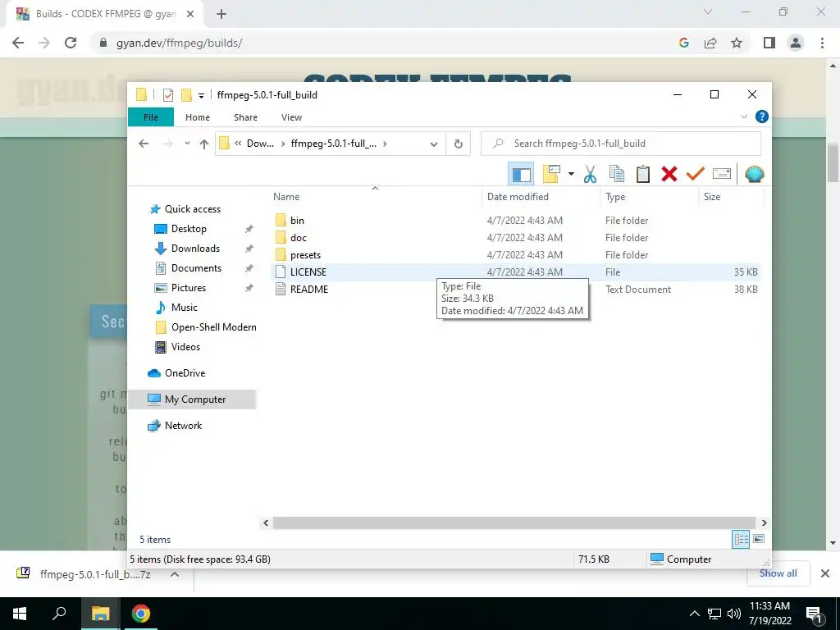Viewport: 840px width, 630px height.
Task: Open Chrome profile avatar
Action: point(796,43)
